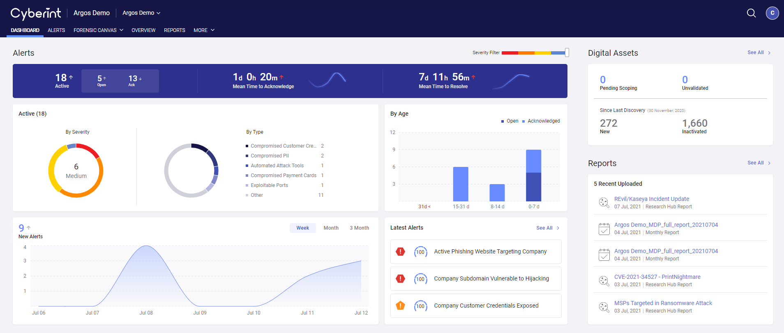784x333 pixels.
Task: Expand the Argos Demo account dropdown
Action: coord(141,13)
